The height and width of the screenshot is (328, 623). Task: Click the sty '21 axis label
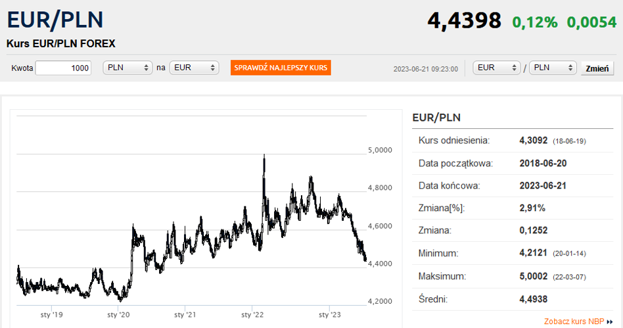point(185,314)
